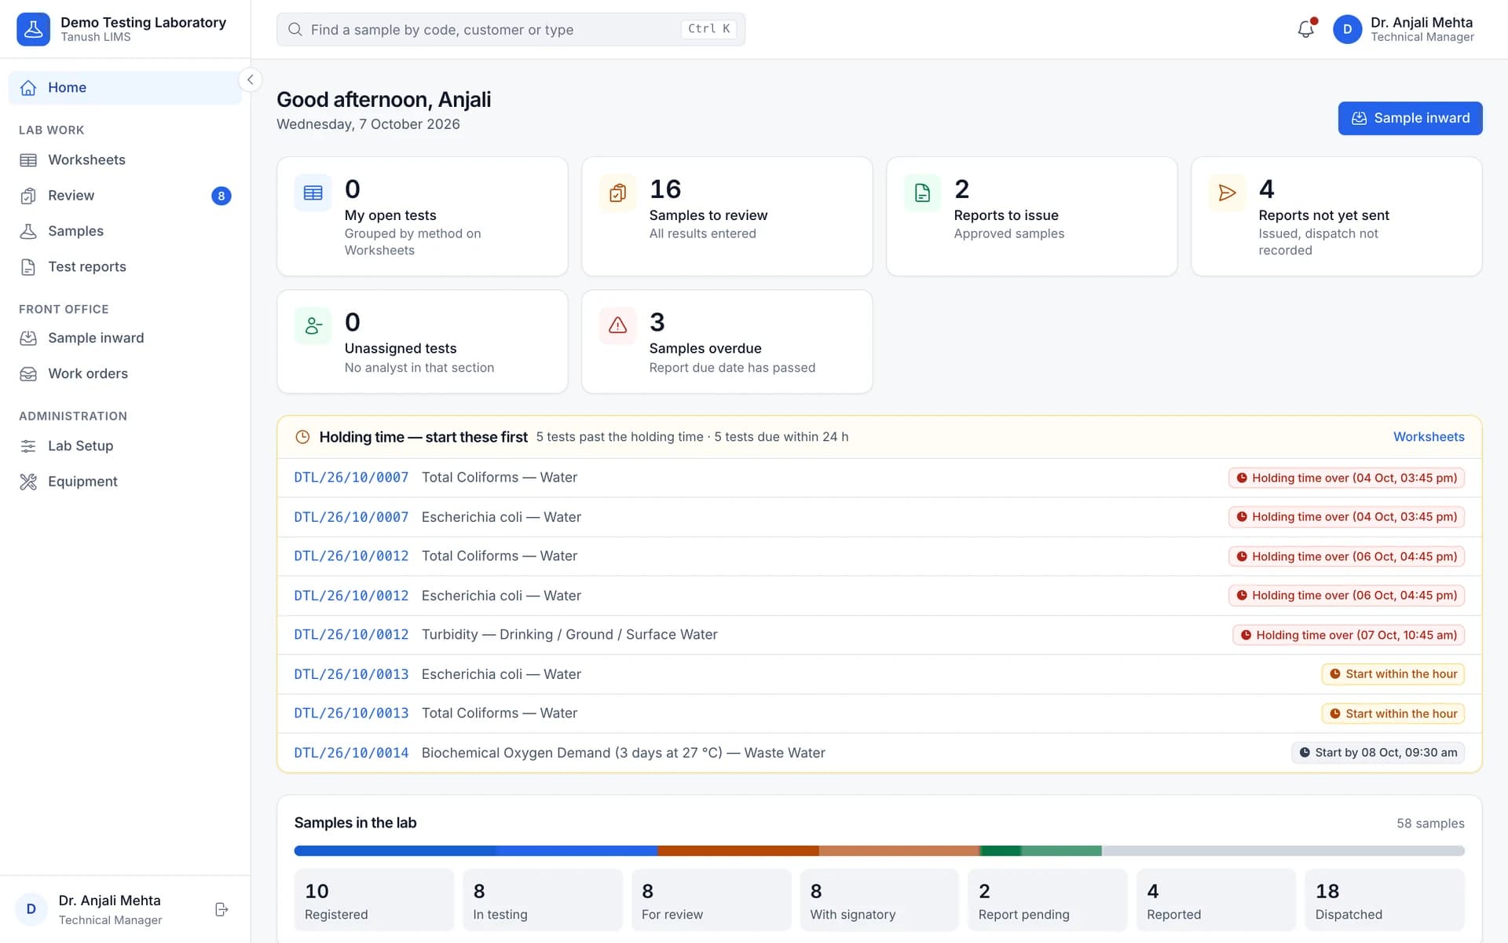This screenshot has height=943, width=1508.
Task: Click the blue Sample inward button
Action: coord(1410,118)
